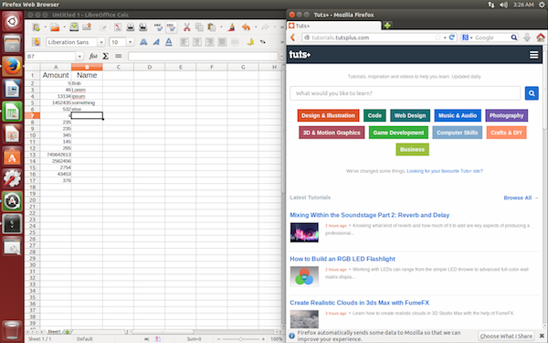
Task: Apply Currency number format in Calc
Action: click(250, 42)
